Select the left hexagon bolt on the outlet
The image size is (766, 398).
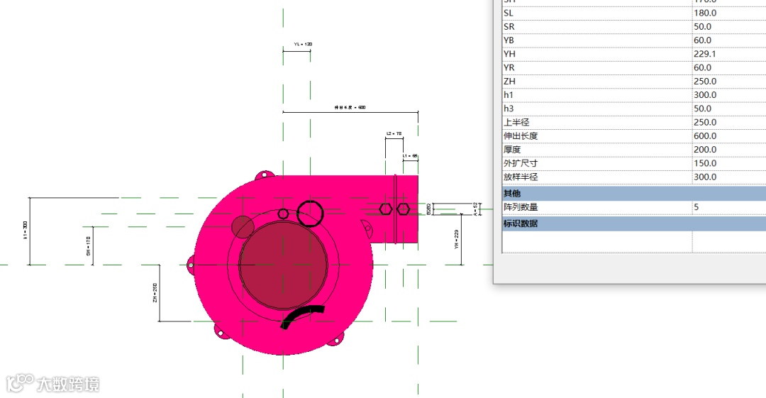(385, 209)
